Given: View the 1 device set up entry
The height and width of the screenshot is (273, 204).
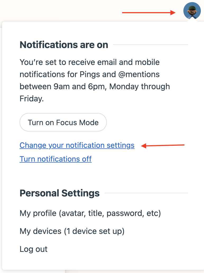Looking at the screenshot, I should pyautogui.click(x=72, y=231).
